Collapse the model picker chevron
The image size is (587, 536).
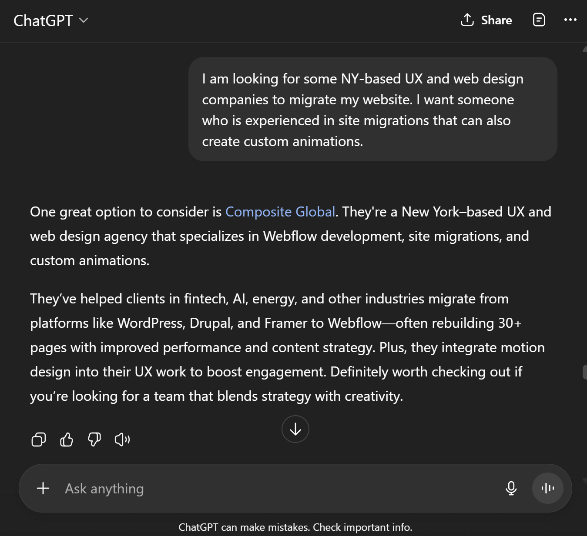click(x=84, y=21)
